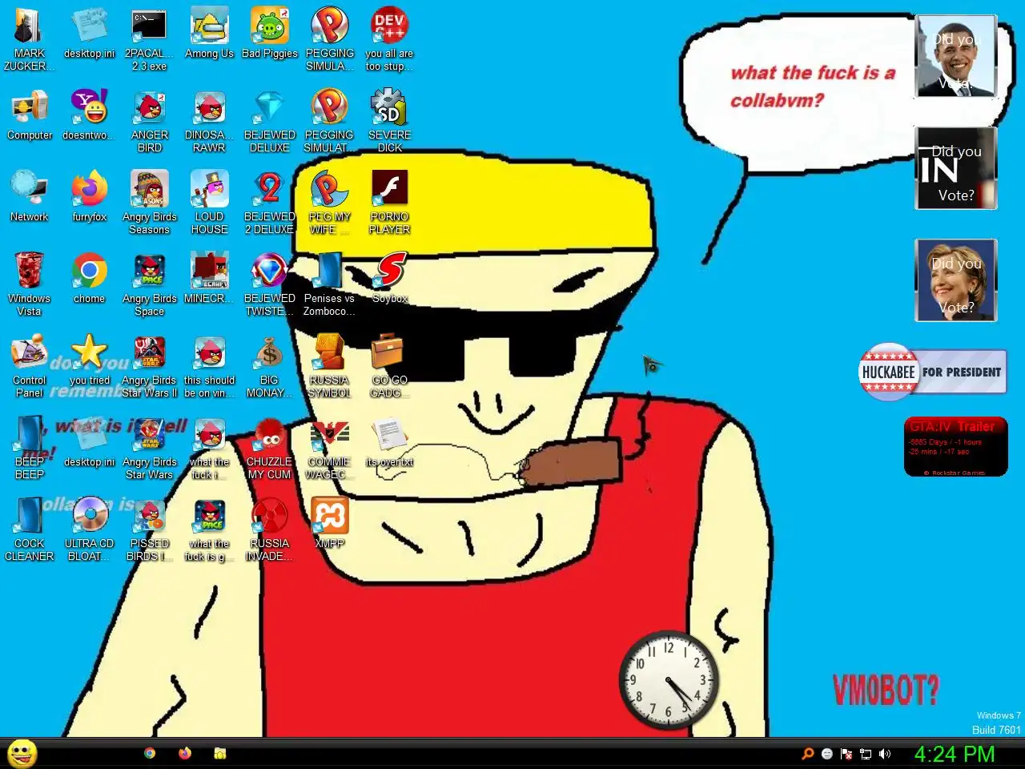This screenshot has height=769, width=1025.
Task: Open the Computer desktop icon
Action: [30, 115]
